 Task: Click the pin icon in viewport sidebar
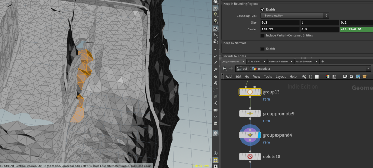pyautogui.click(x=215, y=133)
